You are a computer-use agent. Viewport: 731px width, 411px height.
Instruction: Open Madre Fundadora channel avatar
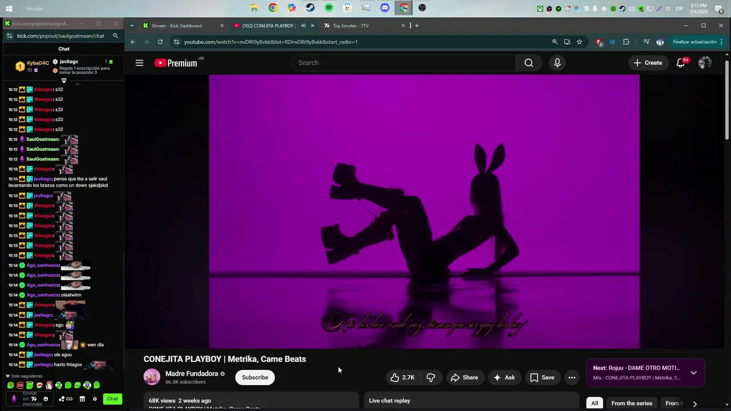[x=152, y=377]
